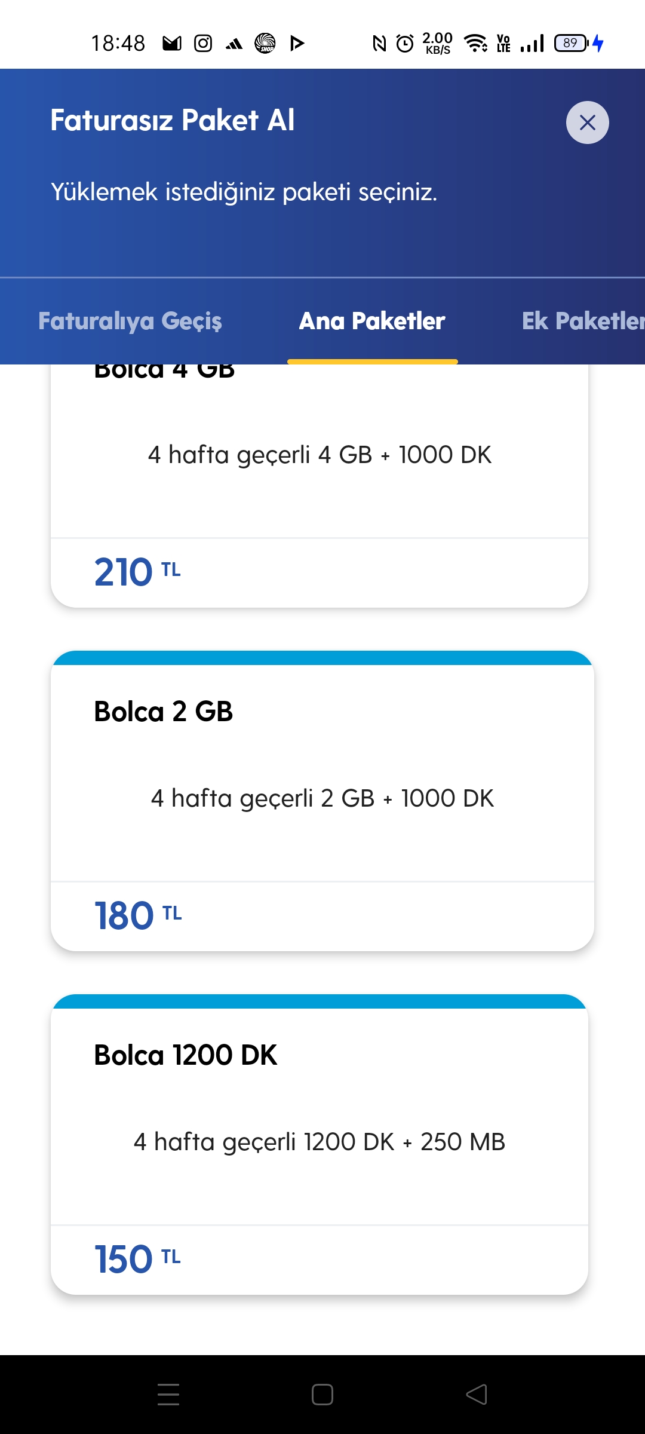Switch to Faturalıya Geçiş tab

(x=130, y=321)
